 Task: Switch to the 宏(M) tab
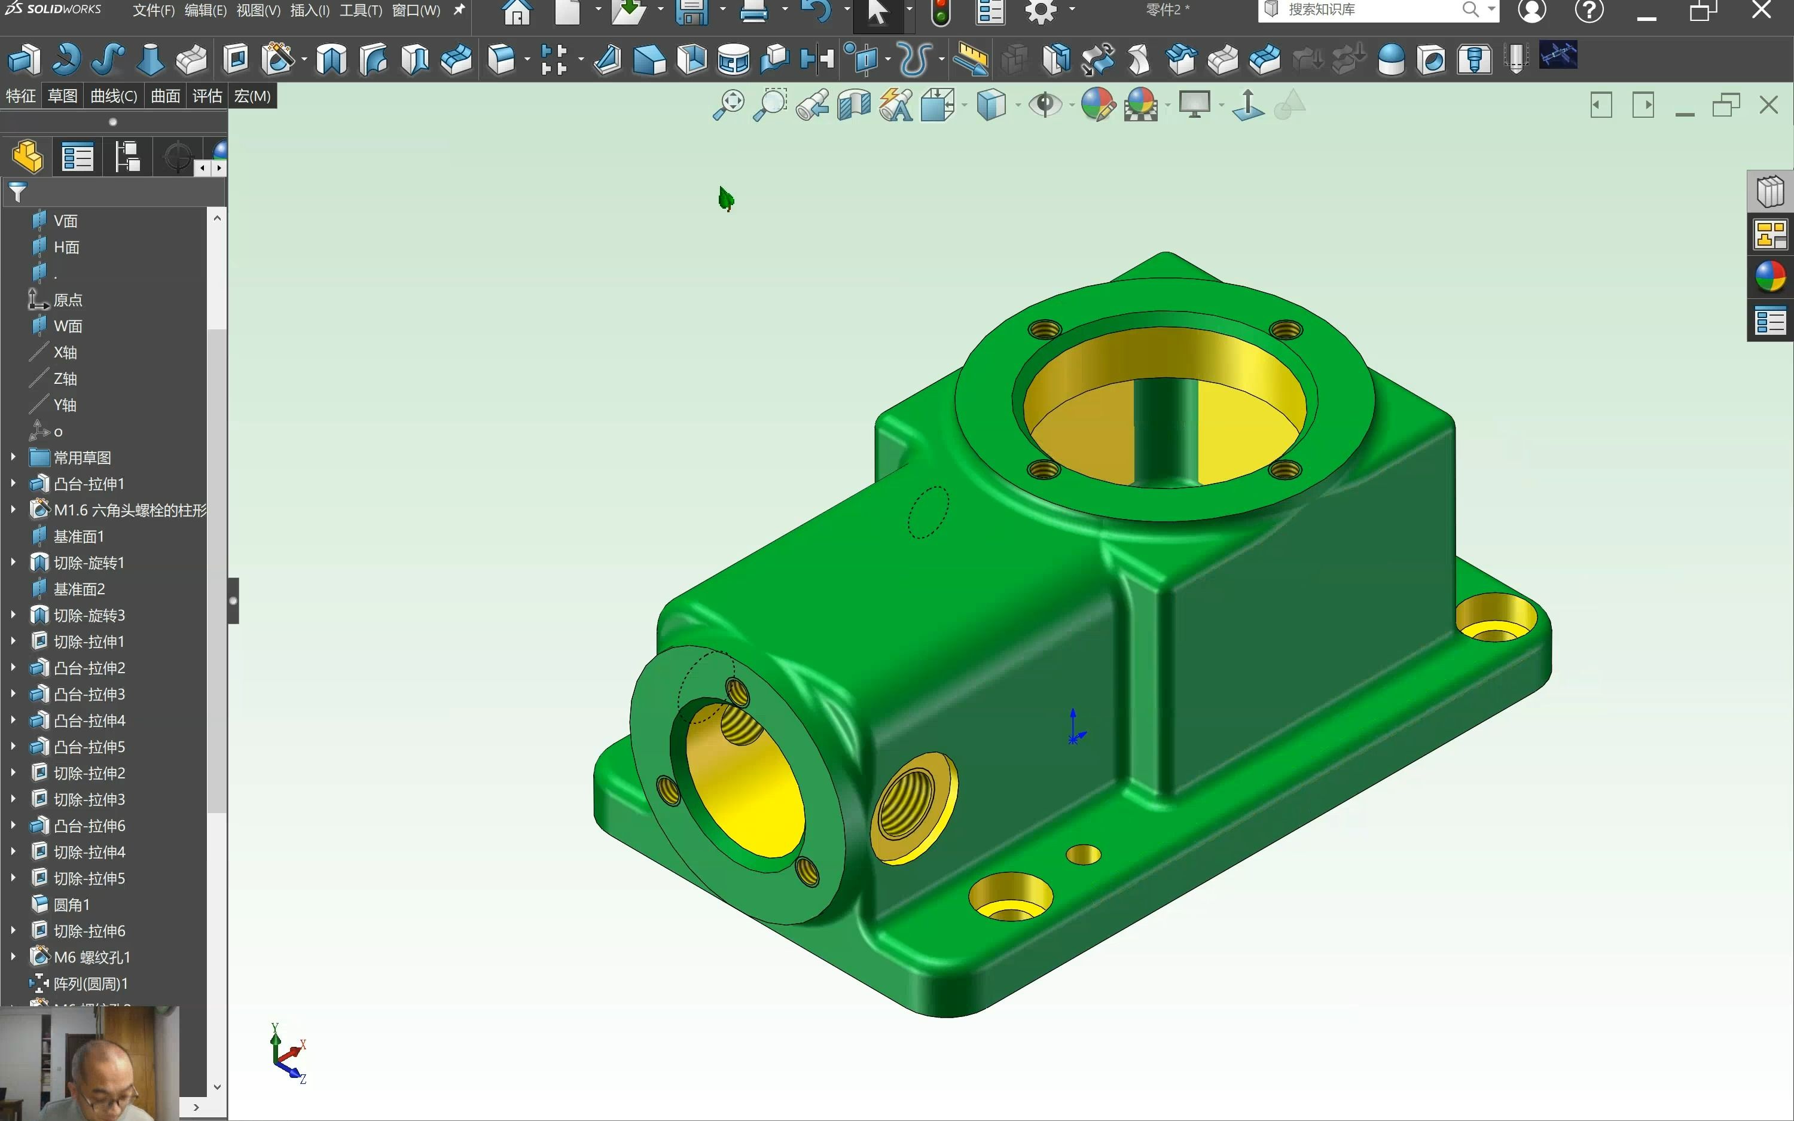click(253, 96)
